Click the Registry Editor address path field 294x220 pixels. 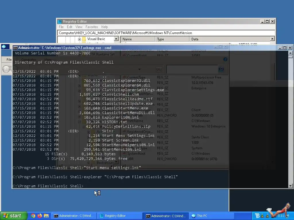(166, 33)
